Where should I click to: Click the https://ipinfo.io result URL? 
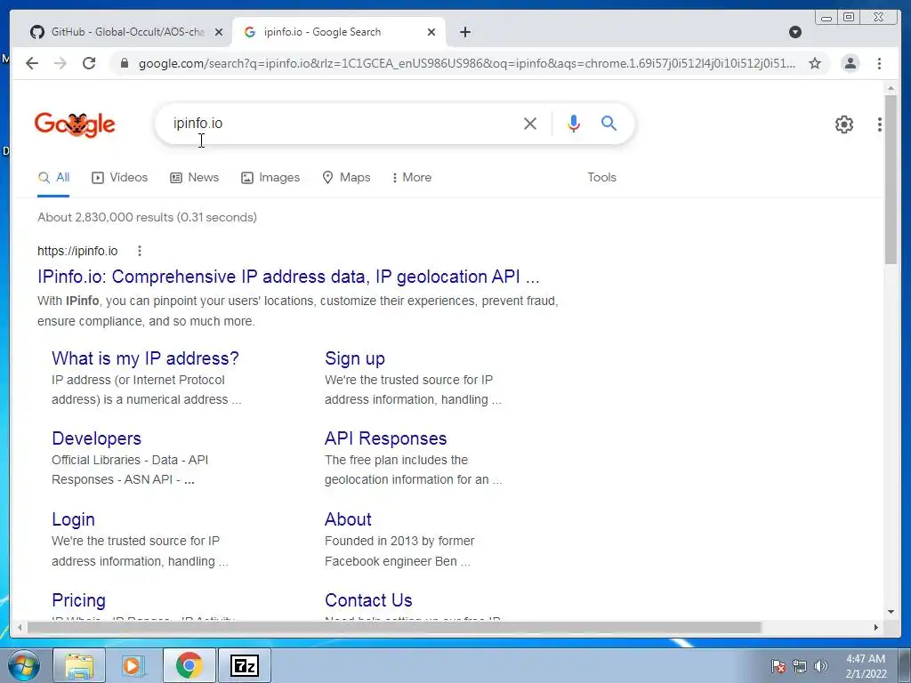point(77,251)
